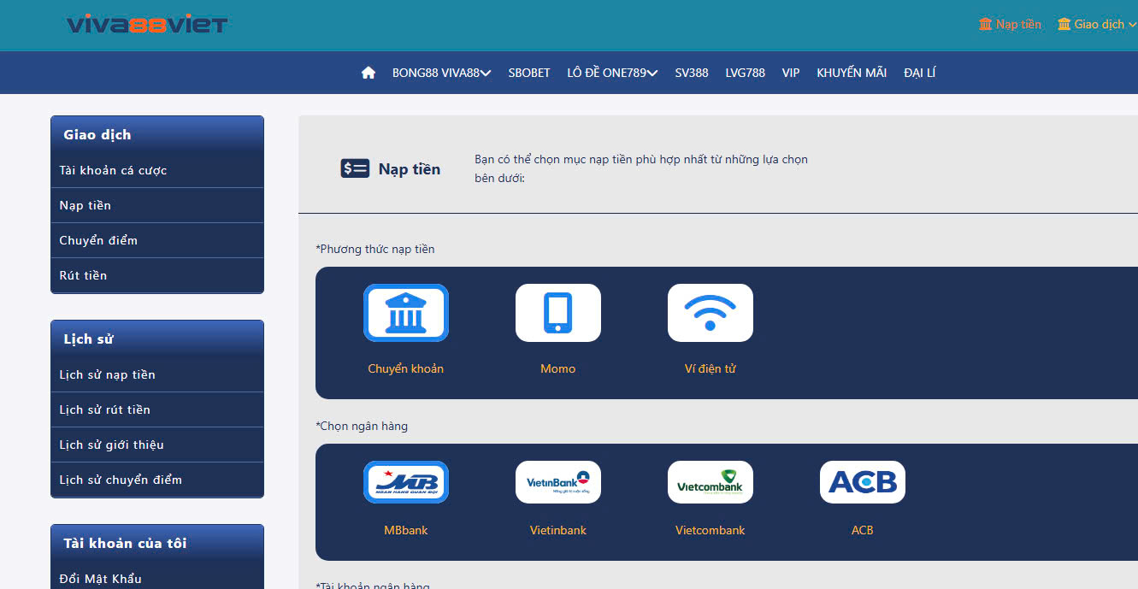Select the ACB bank logo

863,482
